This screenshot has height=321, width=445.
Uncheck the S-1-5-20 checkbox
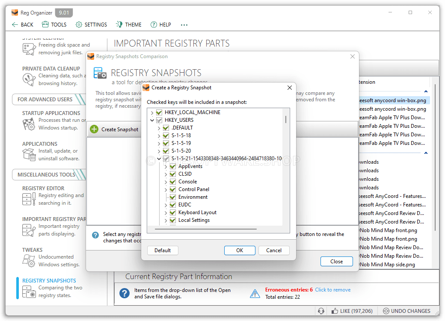pos(166,150)
